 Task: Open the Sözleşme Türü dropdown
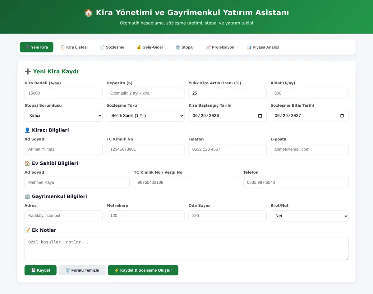coord(145,116)
